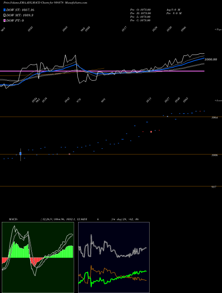The width and height of the screenshot is (222, 293).
Task: Click the 1006 price axis label
Action: coord(214,155)
